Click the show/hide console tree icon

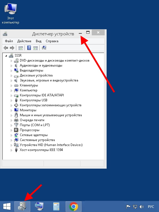coord(21,48)
